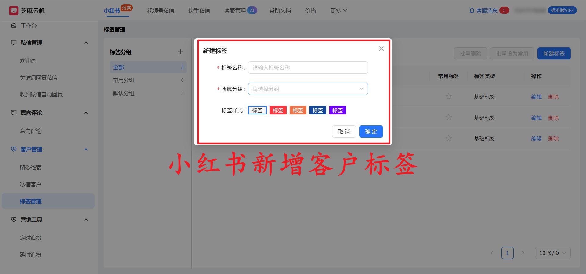Open the 客服消息 bell notification icon
Viewport: 586px width, 274px height.
pos(472,10)
